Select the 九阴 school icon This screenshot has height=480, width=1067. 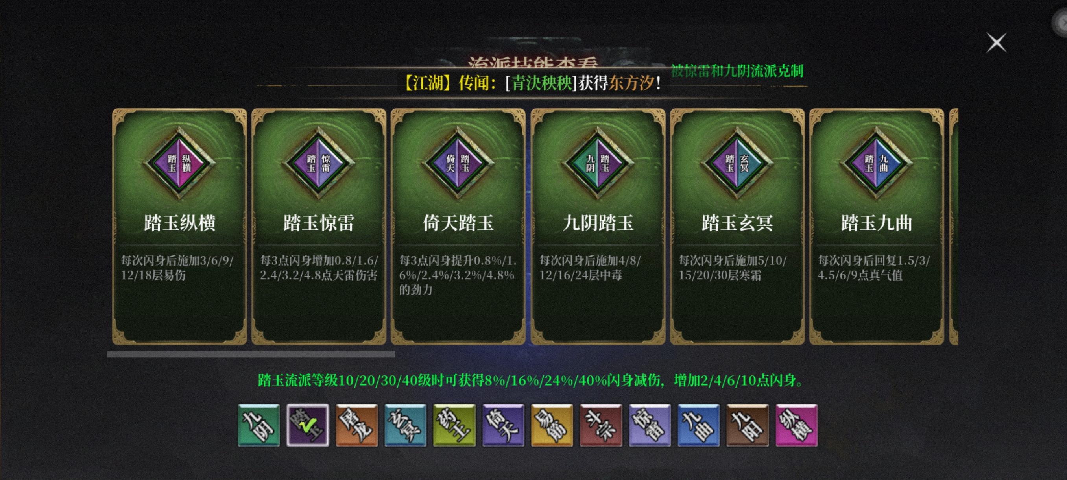(x=259, y=425)
